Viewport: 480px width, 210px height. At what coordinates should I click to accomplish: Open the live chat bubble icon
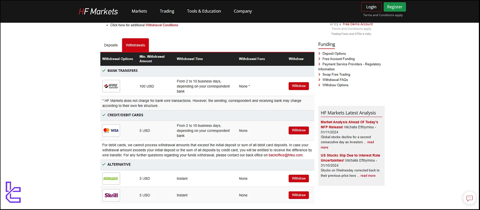[469, 198]
